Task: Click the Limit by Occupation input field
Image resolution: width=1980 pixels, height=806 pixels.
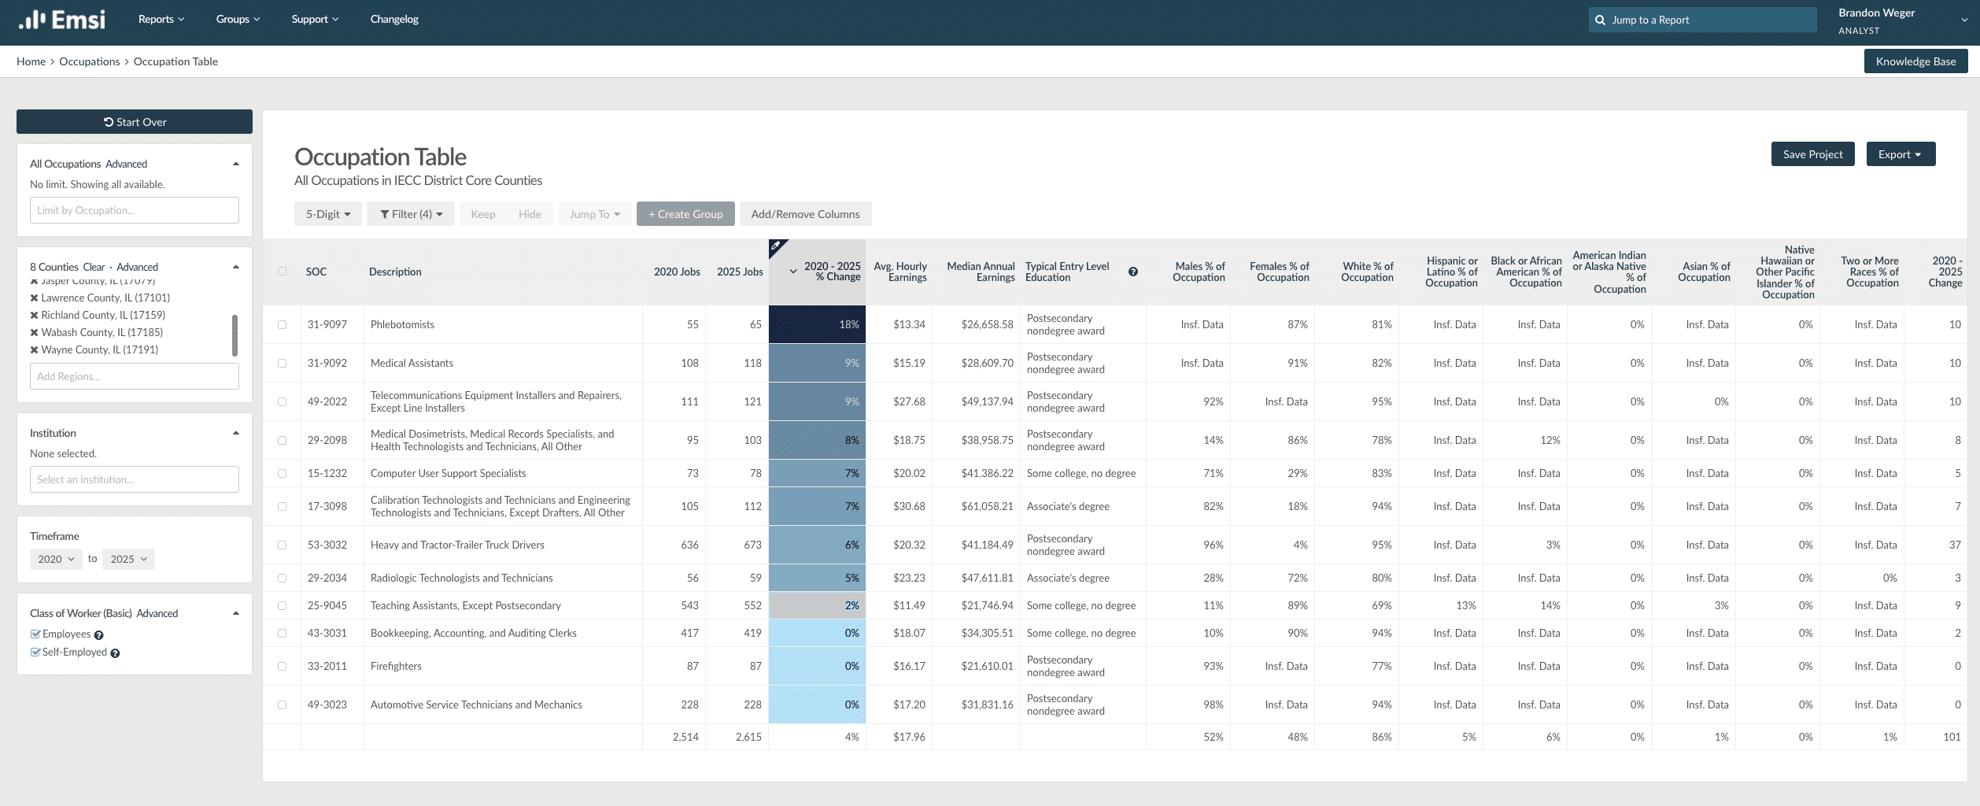Action: 135,210
